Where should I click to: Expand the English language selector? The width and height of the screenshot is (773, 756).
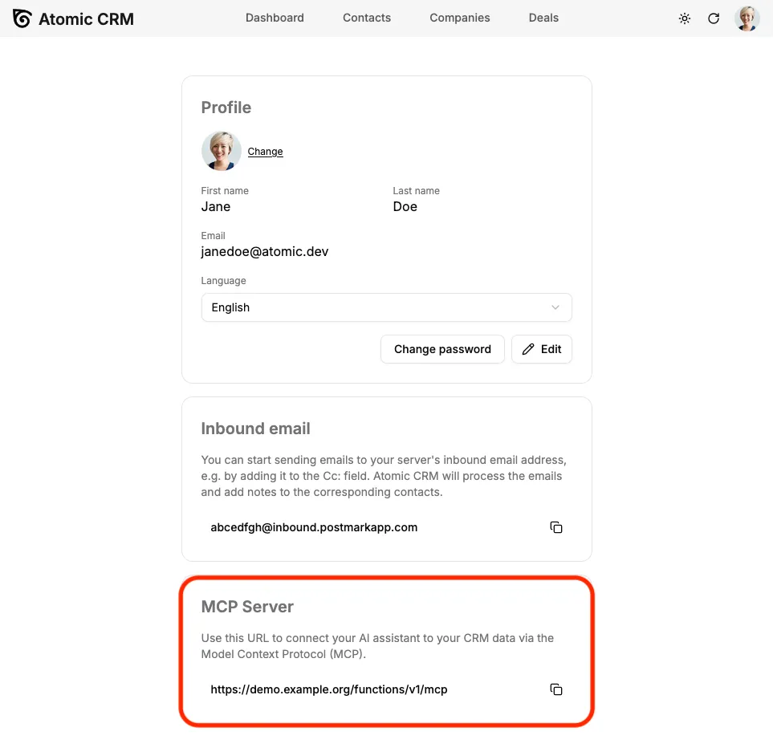386,307
